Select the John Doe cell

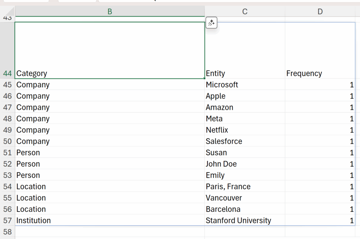245,164
